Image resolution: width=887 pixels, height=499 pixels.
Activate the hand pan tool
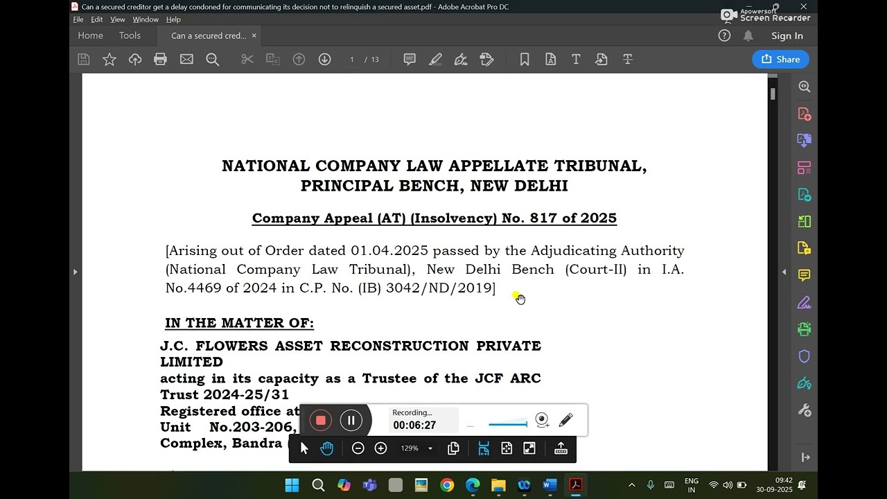click(327, 448)
